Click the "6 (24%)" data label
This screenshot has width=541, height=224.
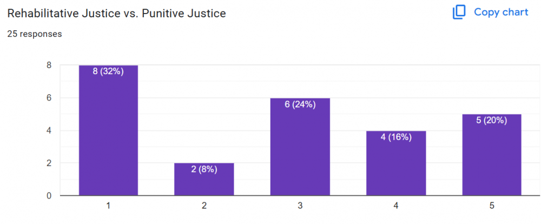(x=300, y=105)
